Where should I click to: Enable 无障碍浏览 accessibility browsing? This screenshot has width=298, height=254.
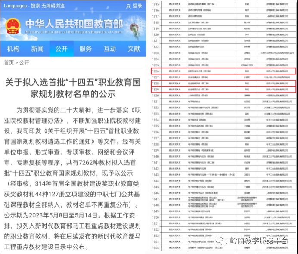coord(53,6)
